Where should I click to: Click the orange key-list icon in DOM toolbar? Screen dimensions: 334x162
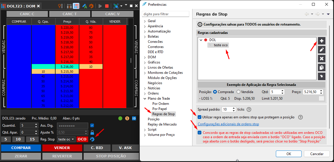61,6
